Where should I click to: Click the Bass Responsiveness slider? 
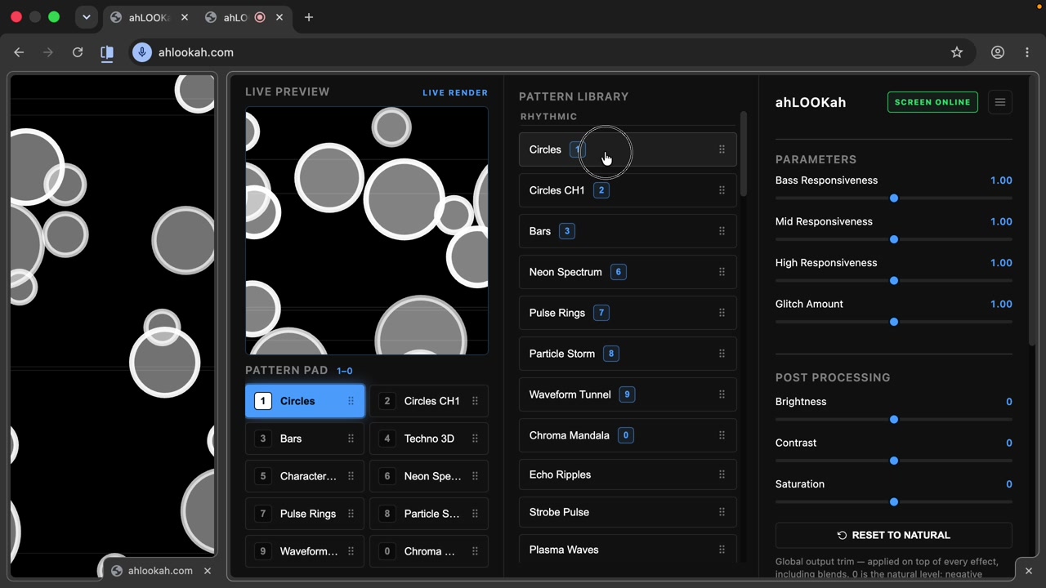pos(893,198)
